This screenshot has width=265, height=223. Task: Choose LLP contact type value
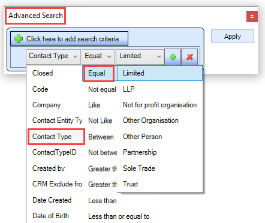(x=129, y=89)
